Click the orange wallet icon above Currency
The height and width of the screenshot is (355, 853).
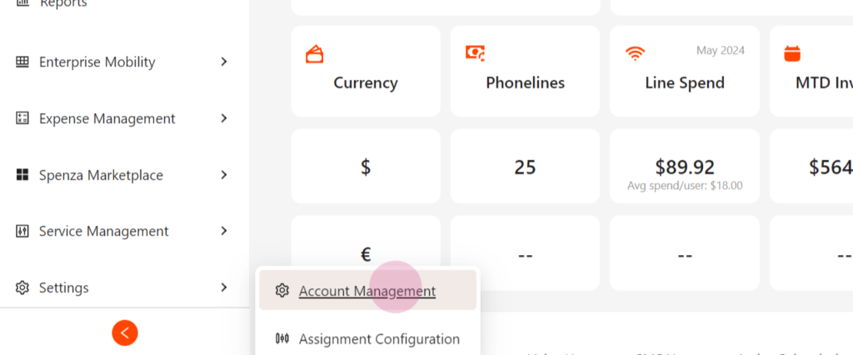pyautogui.click(x=314, y=54)
